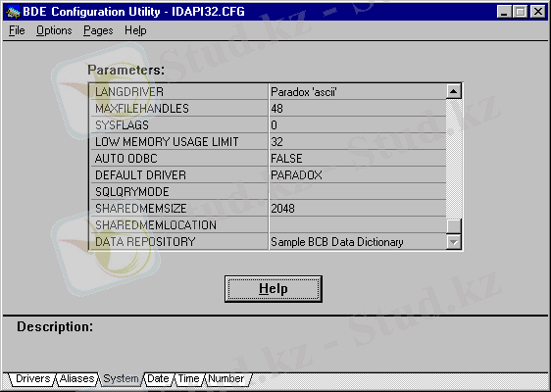Open the File menu
Screen dimensions: 551x392
17,31
